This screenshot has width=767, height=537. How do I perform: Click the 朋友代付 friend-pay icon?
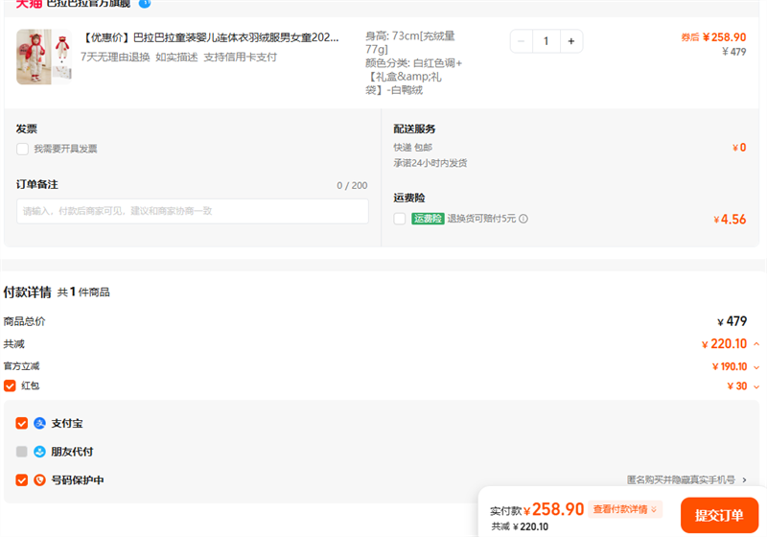(x=40, y=452)
